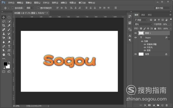The height and width of the screenshot is (108, 173).
Task: Select the Clone Stamp tool
Action: (x=3, y=34)
